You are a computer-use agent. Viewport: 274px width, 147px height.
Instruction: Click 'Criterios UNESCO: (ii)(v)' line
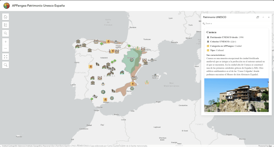click(x=221, y=42)
